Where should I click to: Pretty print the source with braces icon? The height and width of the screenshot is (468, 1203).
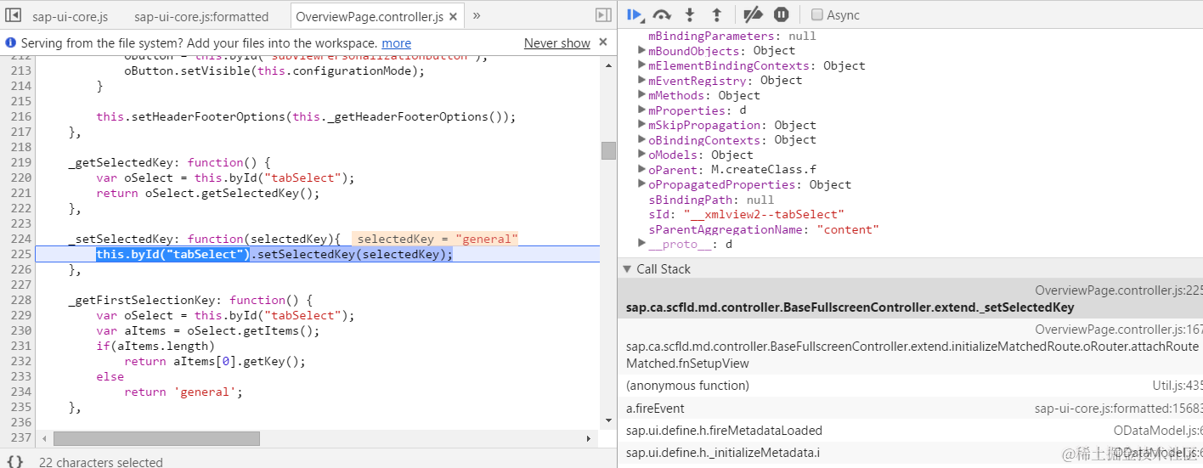(15, 461)
